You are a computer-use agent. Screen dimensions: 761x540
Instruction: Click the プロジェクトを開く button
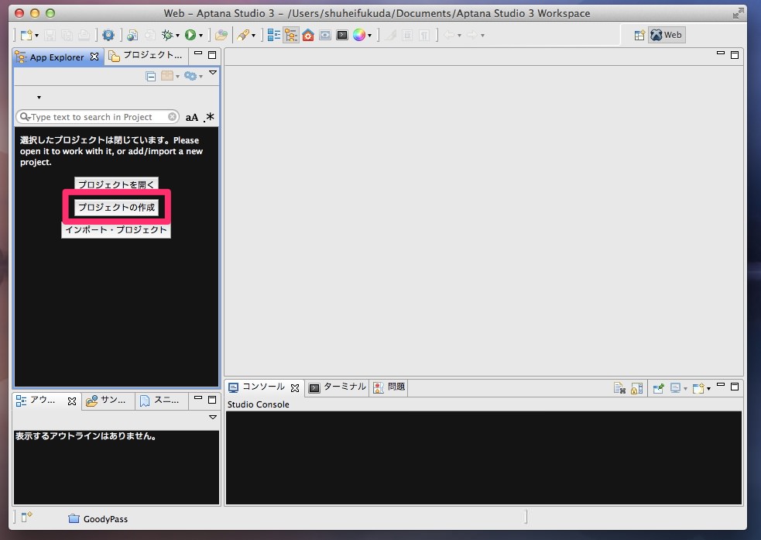click(116, 184)
